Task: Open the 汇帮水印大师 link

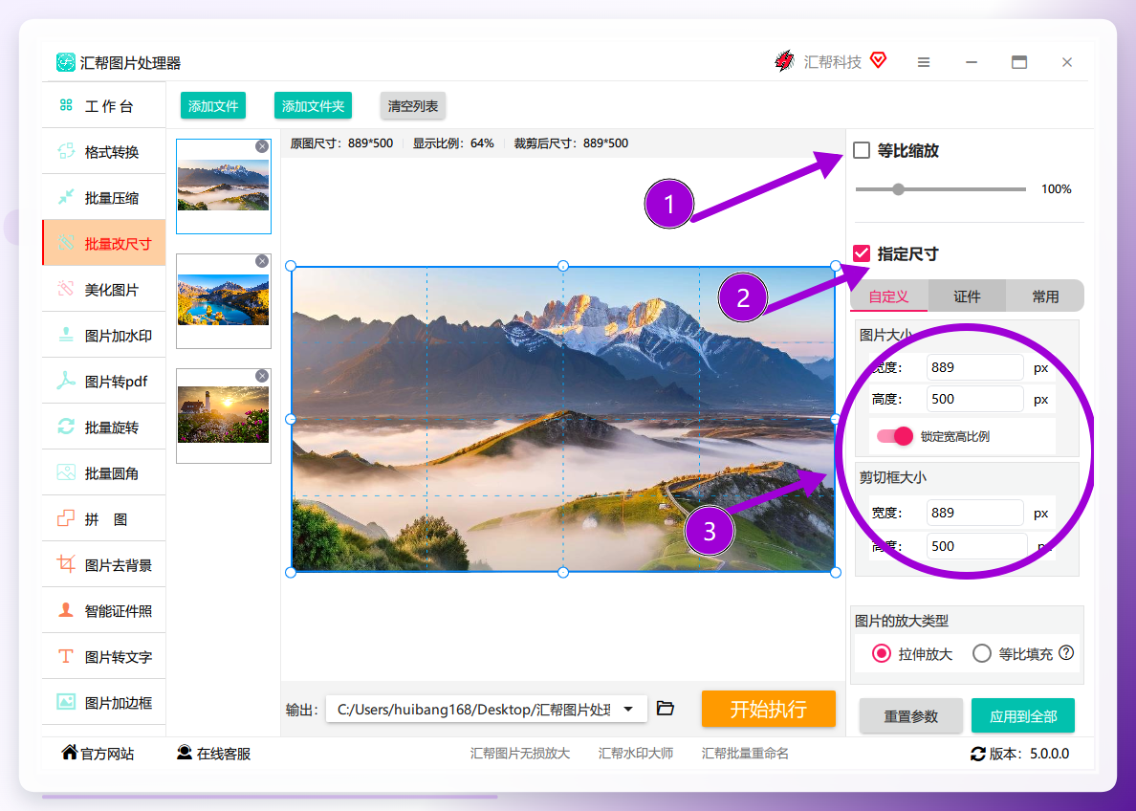Action: coord(636,754)
